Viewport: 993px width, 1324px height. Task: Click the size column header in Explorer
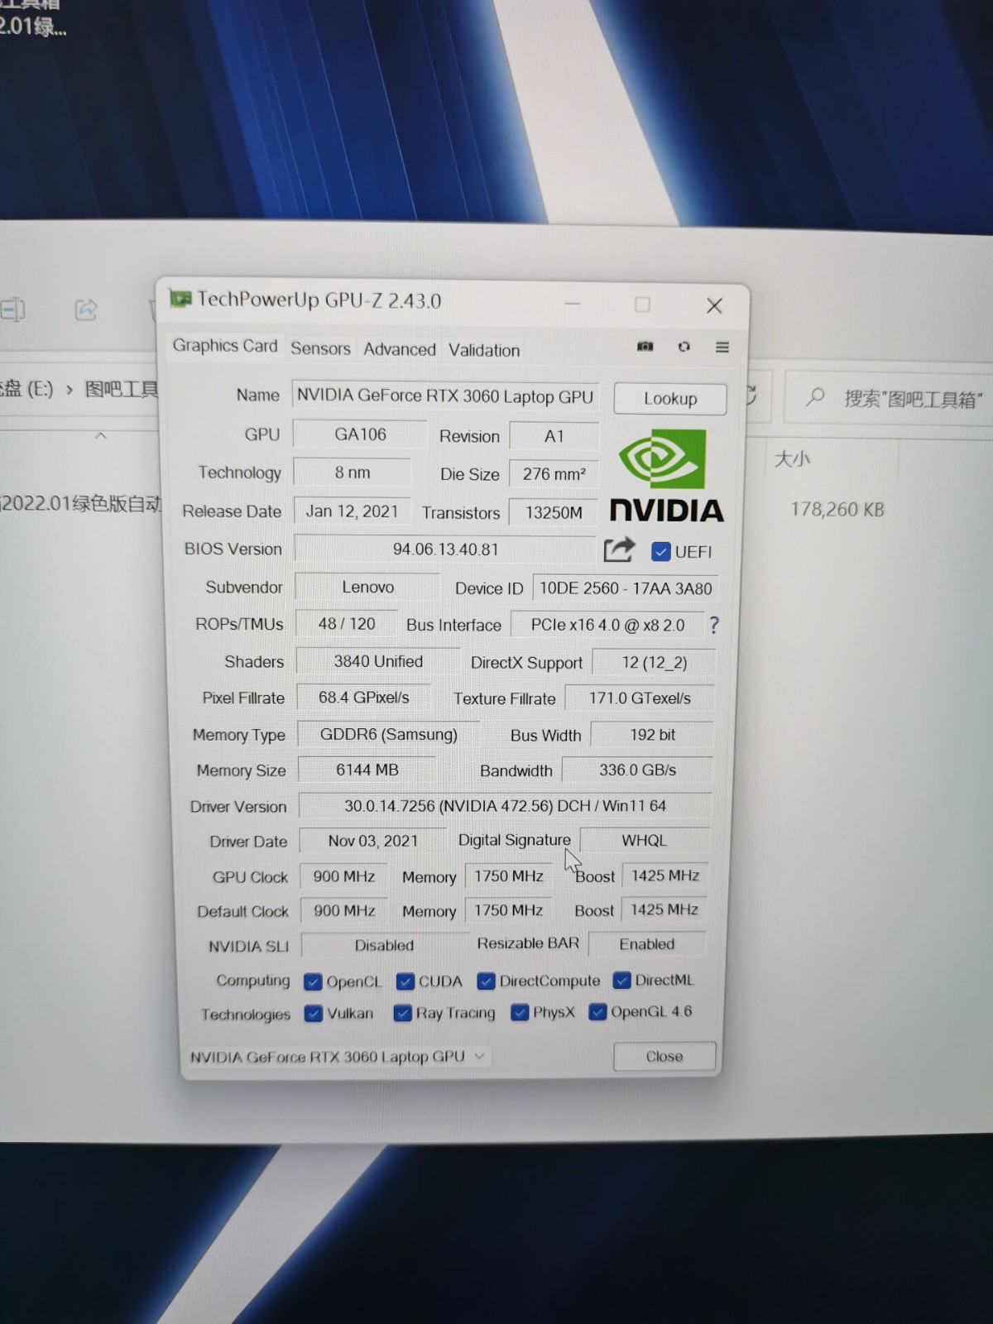[792, 458]
